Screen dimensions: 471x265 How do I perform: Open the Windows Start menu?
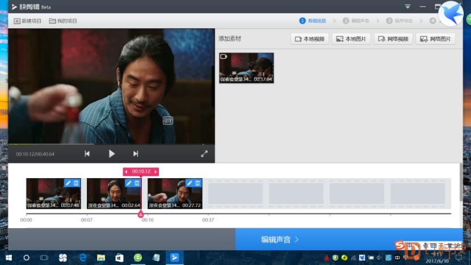pos(9,258)
